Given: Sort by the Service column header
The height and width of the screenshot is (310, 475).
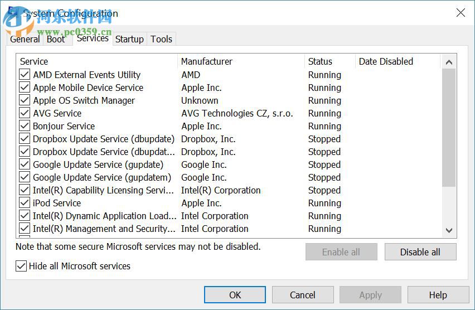Looking at the screenshot, I should [97, 61].
